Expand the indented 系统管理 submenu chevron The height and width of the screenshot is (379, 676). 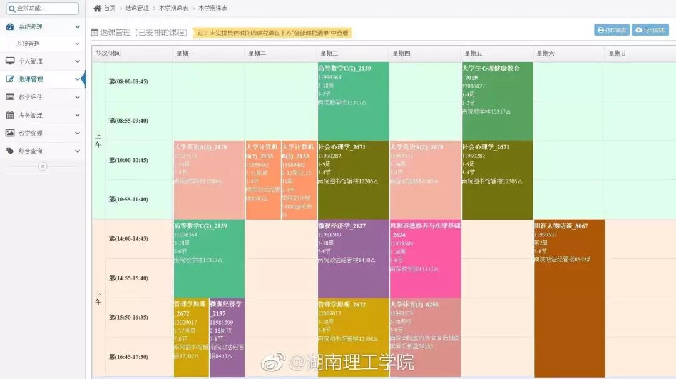point(77,44)
